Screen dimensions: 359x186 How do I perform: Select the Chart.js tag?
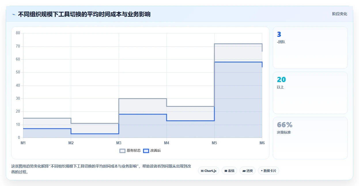[x=209, y=171]
